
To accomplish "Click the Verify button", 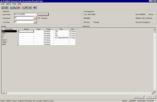I will click(151, 97).
